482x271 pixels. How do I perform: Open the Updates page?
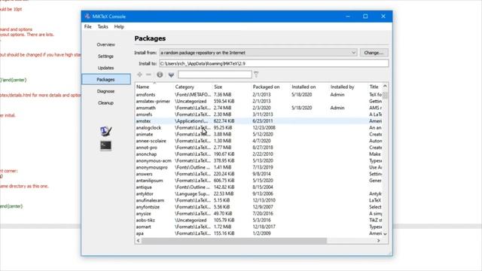(105, 68)
